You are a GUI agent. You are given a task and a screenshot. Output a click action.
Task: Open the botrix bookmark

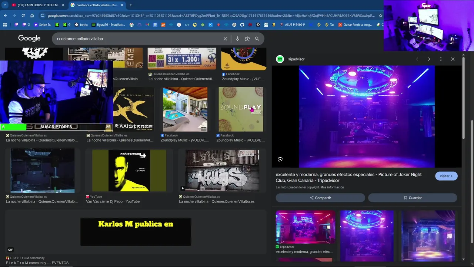click(x=81, y=25)
